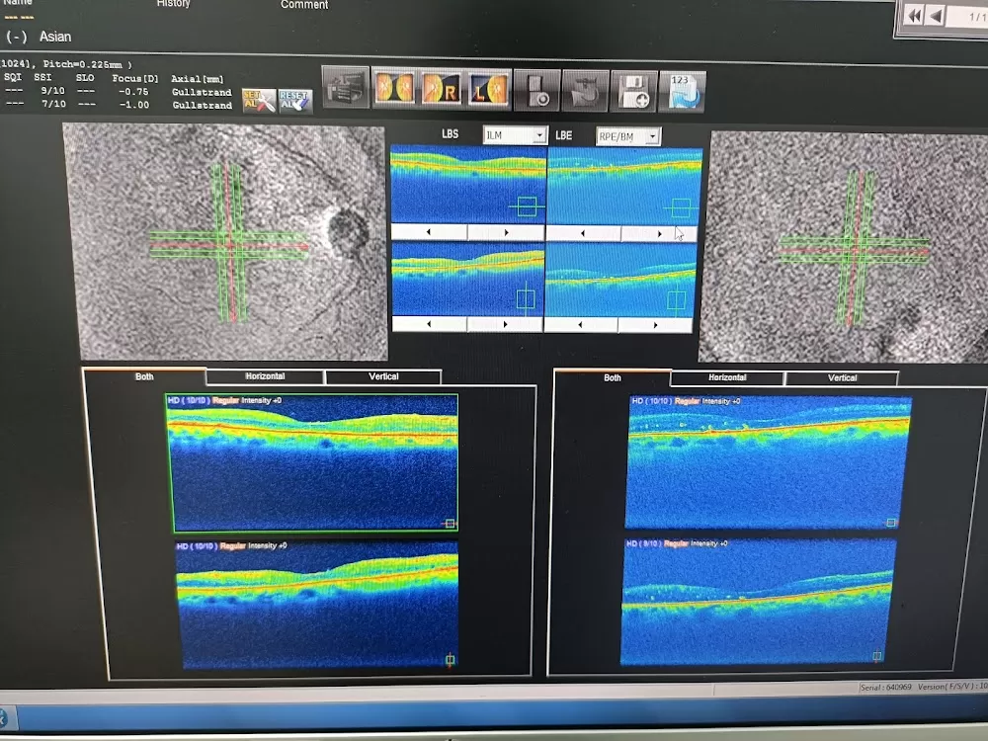Select lower-right small B-scan thumbnail
The width and height of the screenshot is (988, 741).
(x=620, y=281)
